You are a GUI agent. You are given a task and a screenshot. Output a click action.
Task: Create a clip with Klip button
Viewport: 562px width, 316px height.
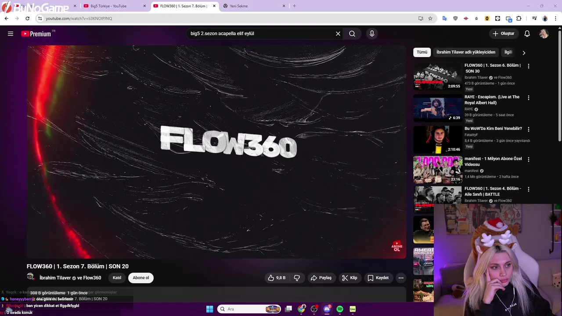click(349, 278)
